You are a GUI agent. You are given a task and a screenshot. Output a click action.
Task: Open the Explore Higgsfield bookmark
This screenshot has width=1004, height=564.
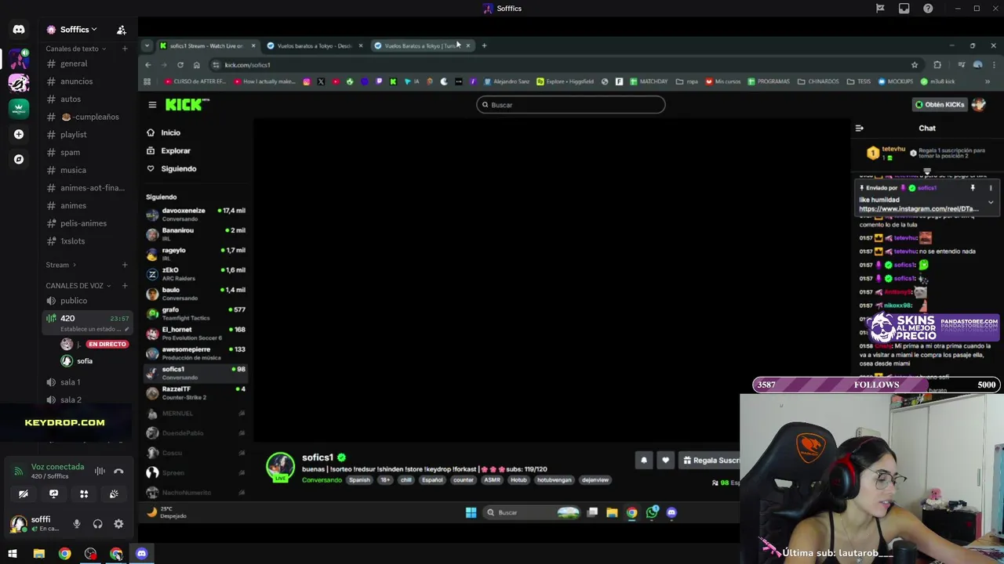(565, 81)
